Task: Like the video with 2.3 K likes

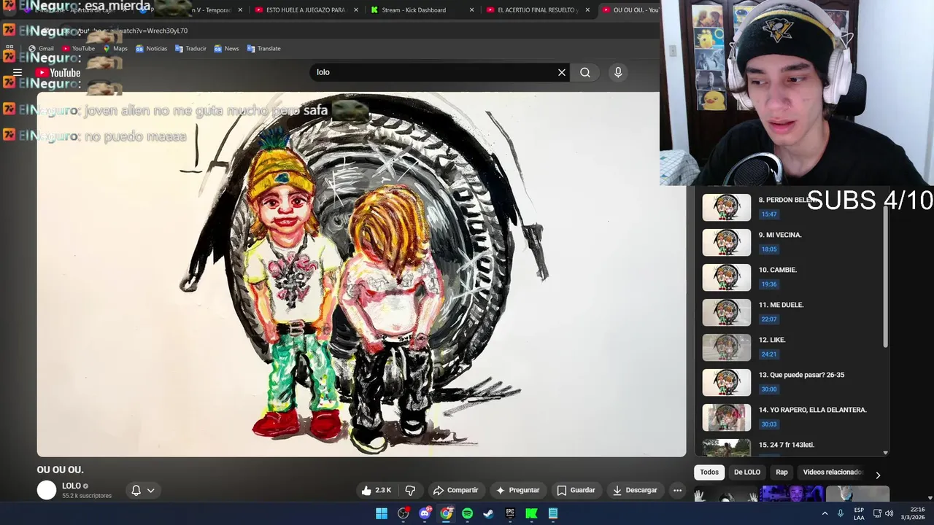Action: click(377, 490)
